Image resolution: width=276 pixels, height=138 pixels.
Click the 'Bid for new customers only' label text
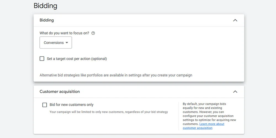click(71, 105)
